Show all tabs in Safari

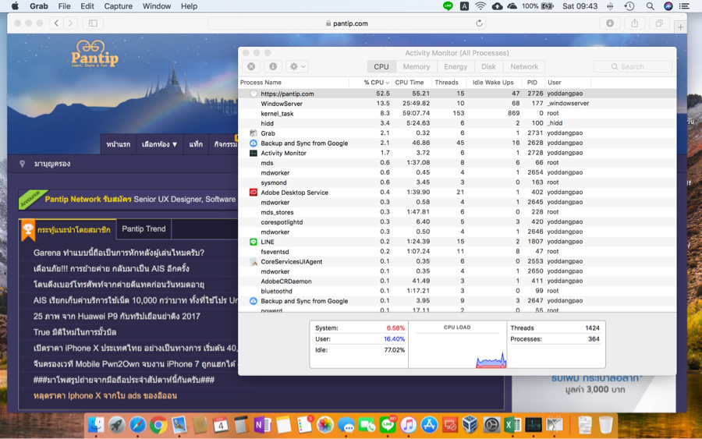pos(659,23)
